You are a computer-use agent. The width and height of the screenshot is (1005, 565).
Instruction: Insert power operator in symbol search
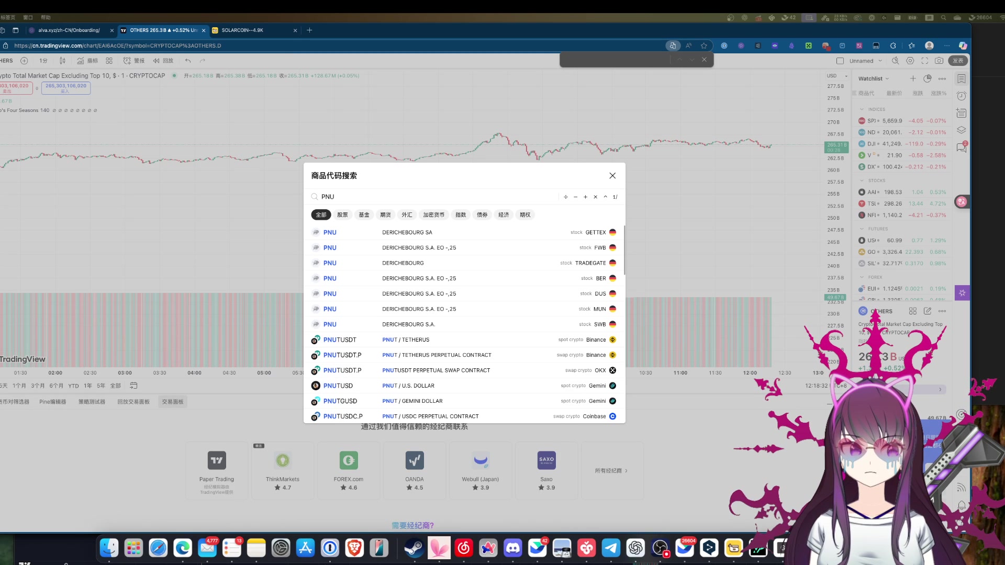click(x=606, y=197)
